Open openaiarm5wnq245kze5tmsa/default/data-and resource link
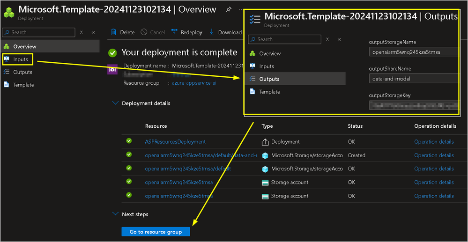The height and width of the screenshot is (242, 468). 201,155
